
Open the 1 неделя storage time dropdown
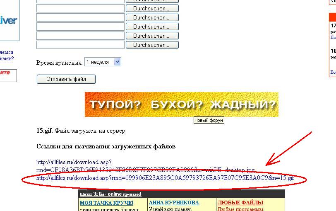pos(103,62)
